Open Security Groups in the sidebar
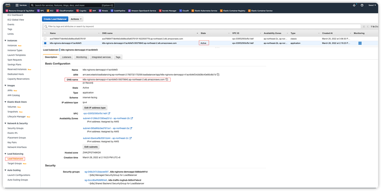Screen dimensions: 381x191 point(15,128)
